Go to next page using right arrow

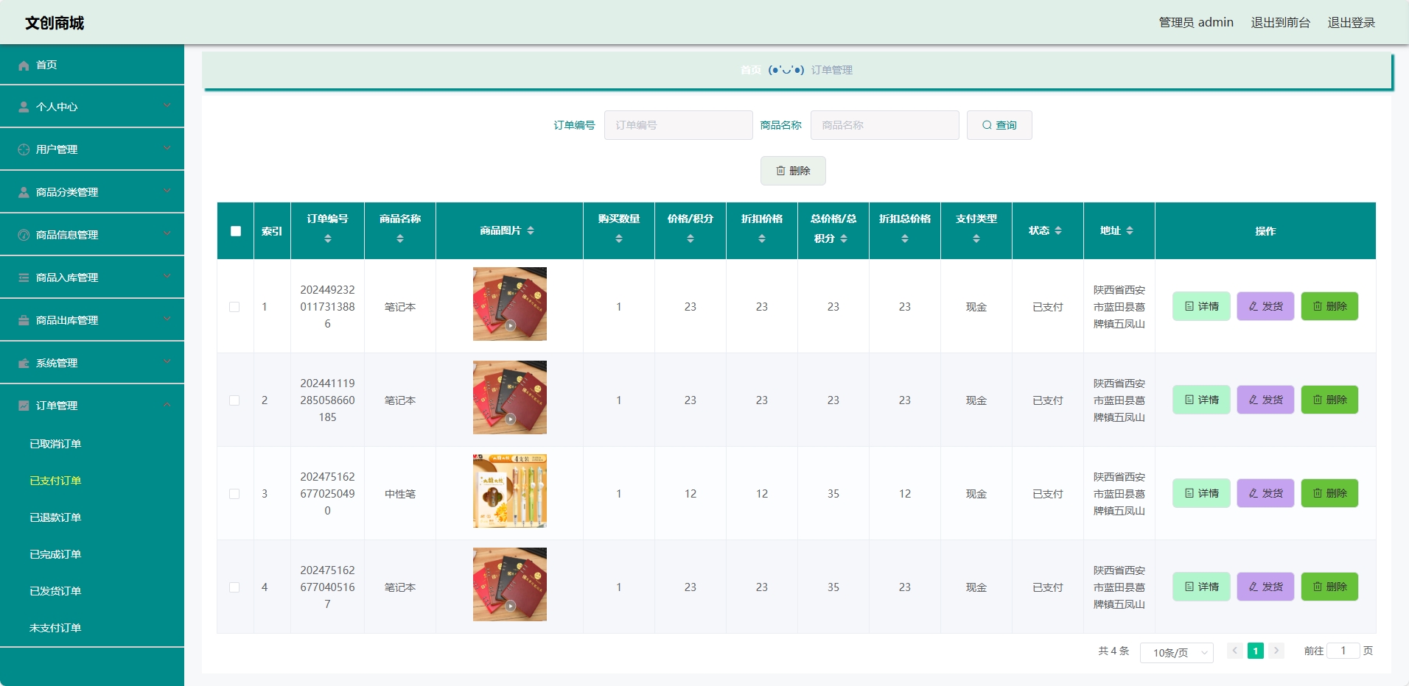point(1276,651)
